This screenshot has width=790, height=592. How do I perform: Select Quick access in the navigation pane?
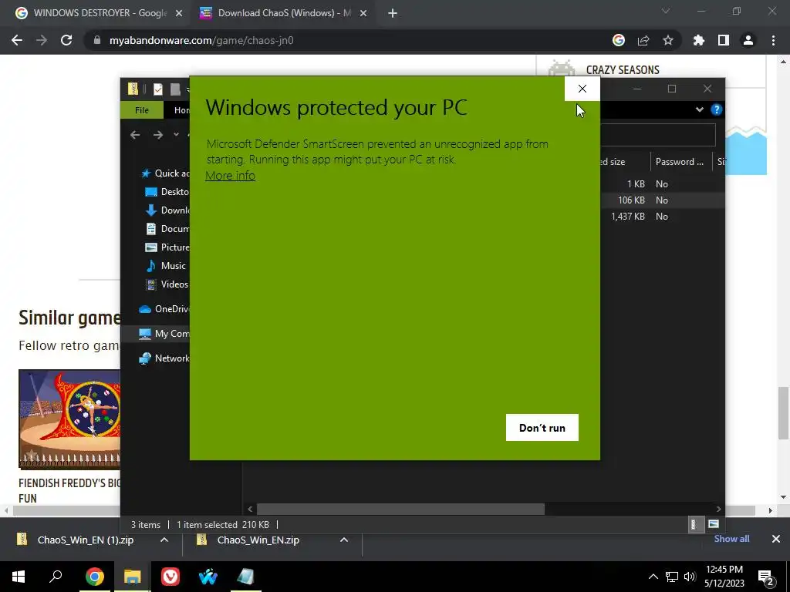pos(165,173)
